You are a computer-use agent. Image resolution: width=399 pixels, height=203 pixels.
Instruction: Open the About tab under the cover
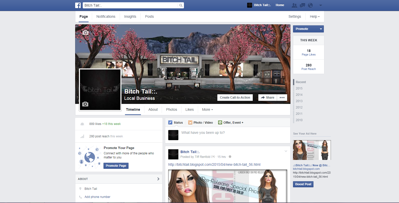click(153, 109)
